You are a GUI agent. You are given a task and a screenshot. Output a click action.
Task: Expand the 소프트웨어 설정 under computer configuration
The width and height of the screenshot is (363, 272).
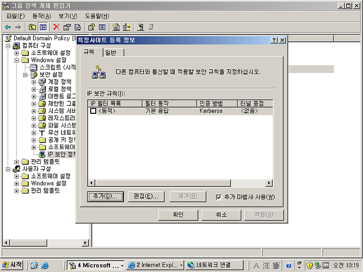(17, 53)
